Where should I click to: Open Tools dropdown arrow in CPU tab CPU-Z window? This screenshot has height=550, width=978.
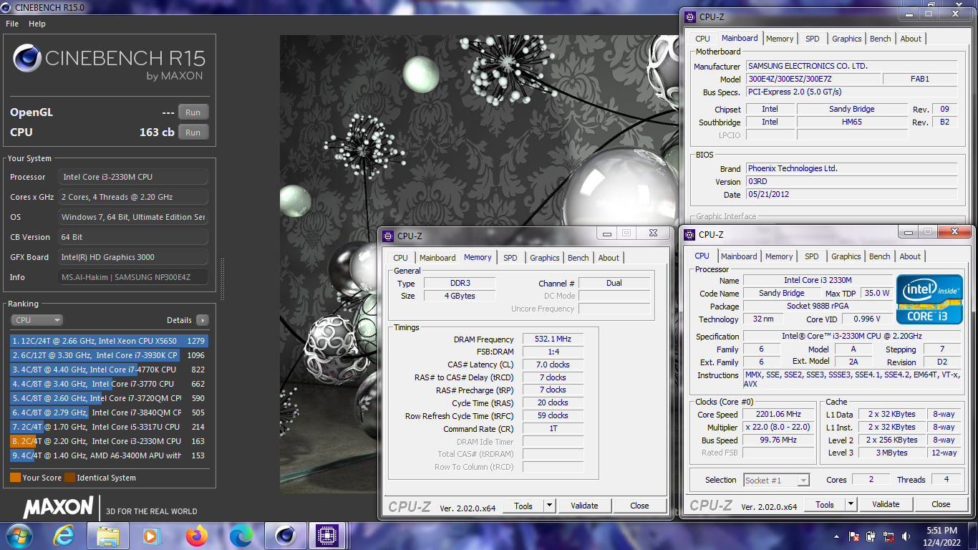click(851, 504)
